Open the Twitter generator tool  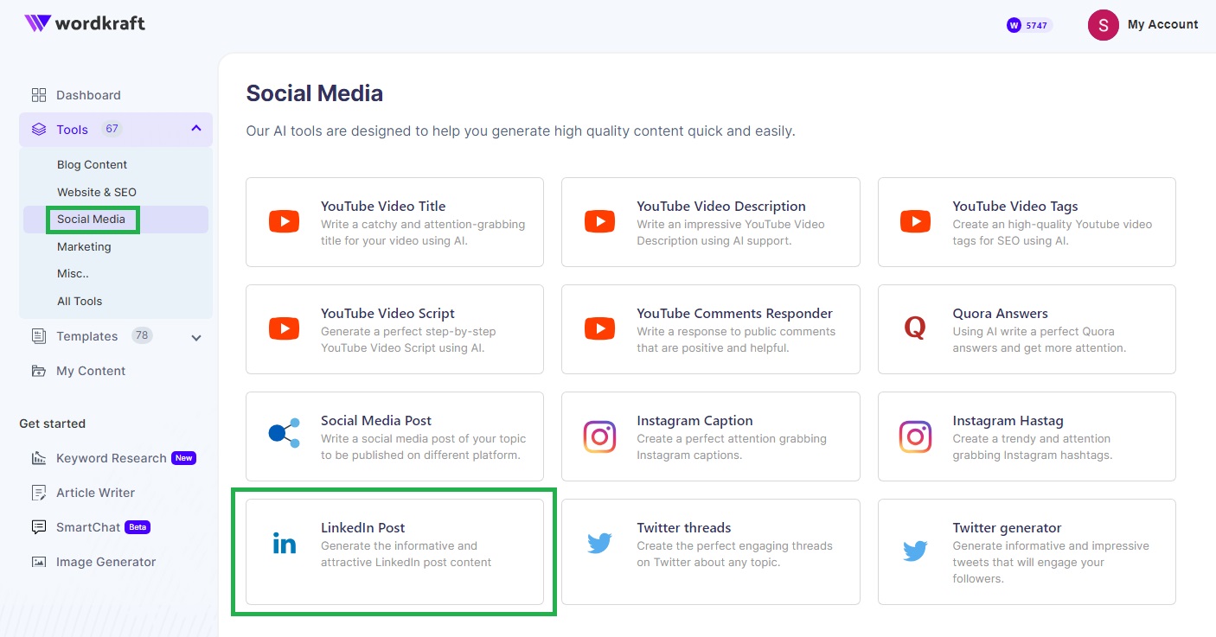(1008, 527)
